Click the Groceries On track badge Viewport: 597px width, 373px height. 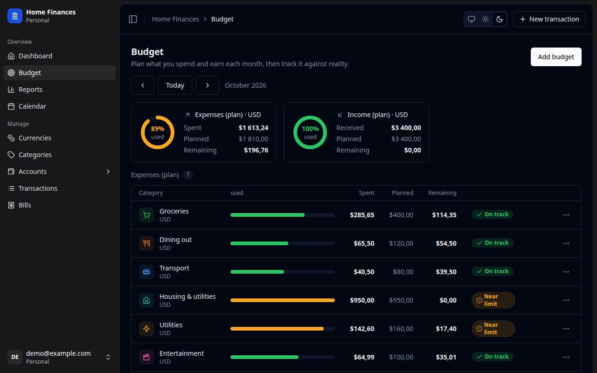point(493,214)
